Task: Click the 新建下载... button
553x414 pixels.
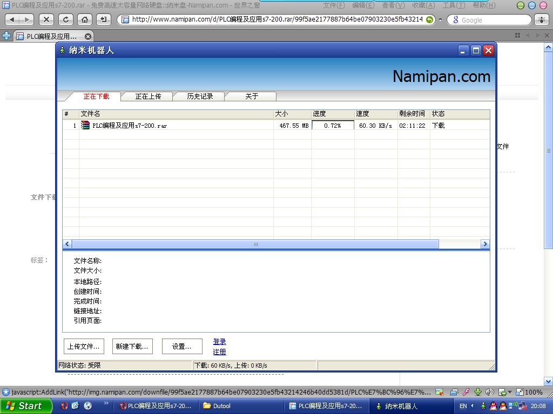Action: (132, 347)
